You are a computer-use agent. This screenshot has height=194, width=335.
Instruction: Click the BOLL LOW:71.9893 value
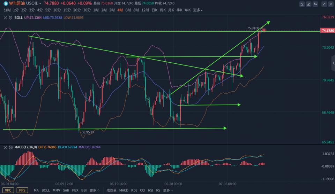coord(73,18)
